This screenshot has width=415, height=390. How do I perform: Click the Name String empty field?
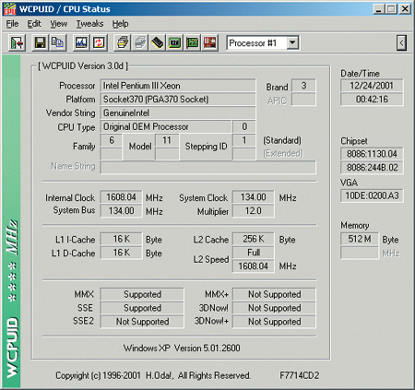[x=207, y=167]
